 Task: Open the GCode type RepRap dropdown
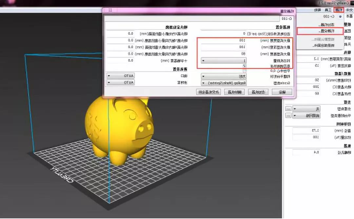coord(223,83)
